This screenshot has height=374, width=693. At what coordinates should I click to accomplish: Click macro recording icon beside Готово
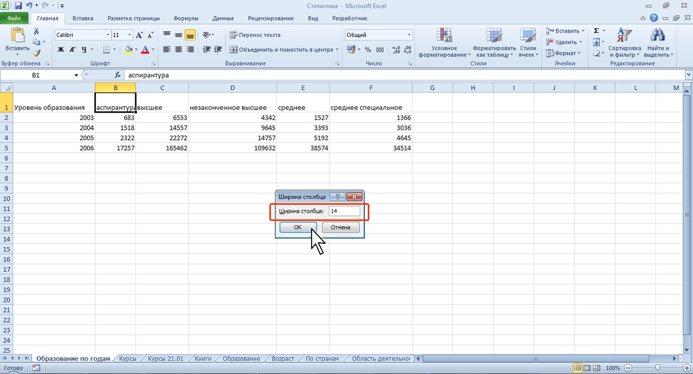click(x=36, y=368)
